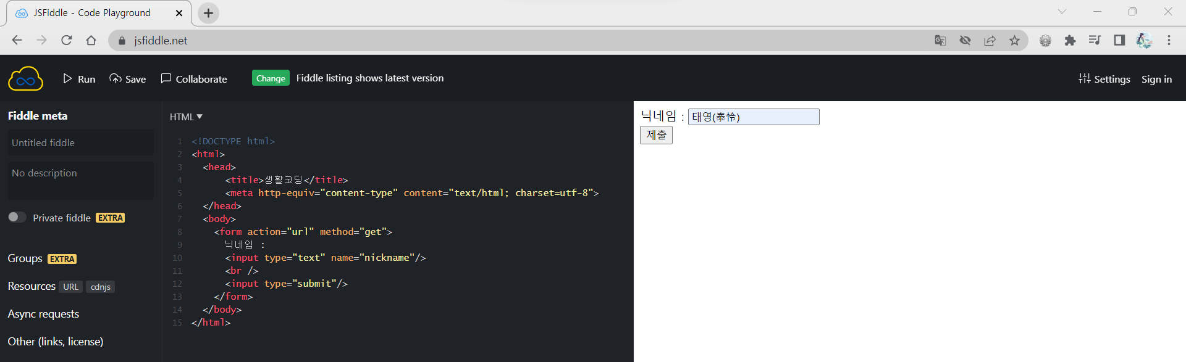Click the crossed-out eye icon in address bar
The height and width of the screenshot is (362, 1186).
pyautogui.click(x=965, y=40)
